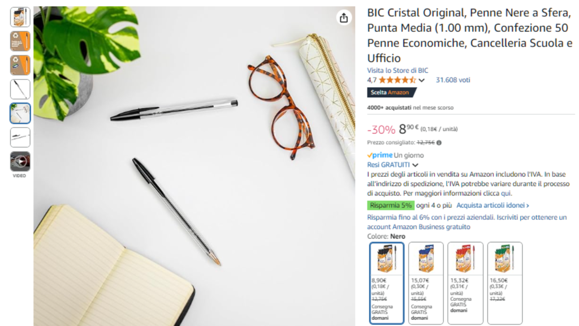Choose the blue pens color option 15,07€
The image size is (579, 326).
[426, 283]
